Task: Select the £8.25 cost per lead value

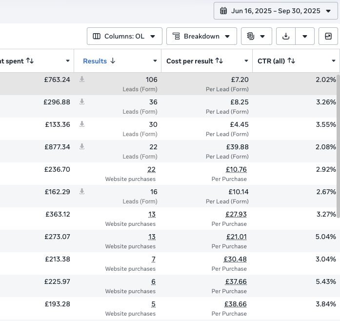Action: point(240,102)
